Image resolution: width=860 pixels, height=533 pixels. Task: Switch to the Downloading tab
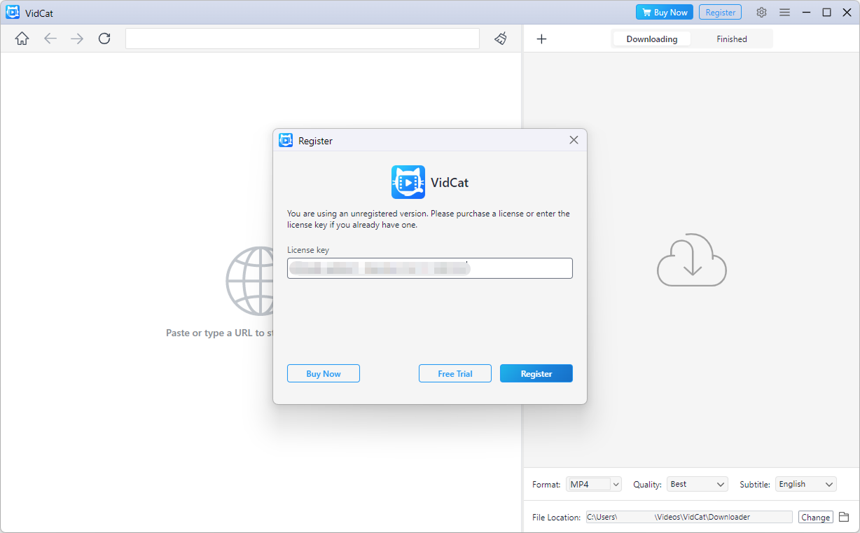[652, 39]
